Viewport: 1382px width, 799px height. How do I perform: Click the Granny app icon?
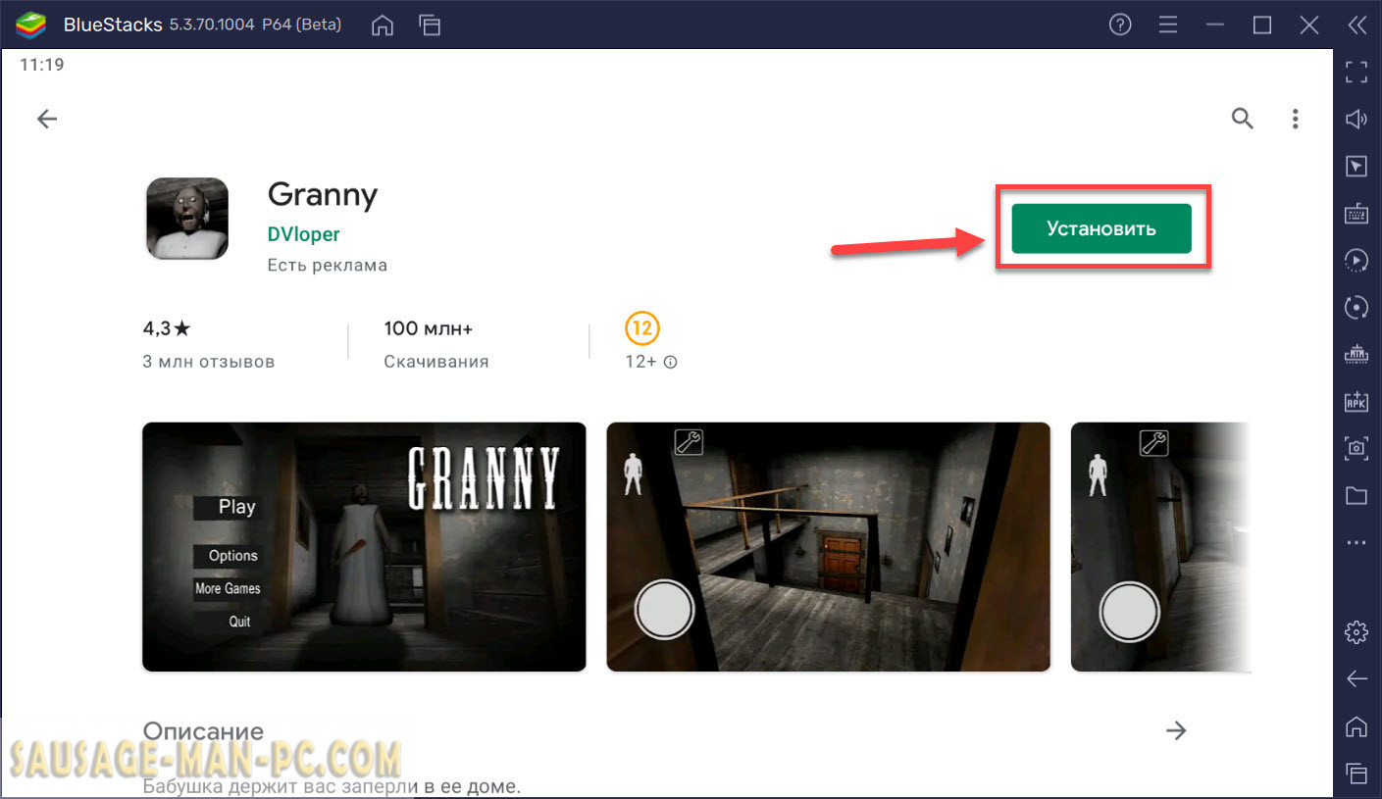point(187,219)
